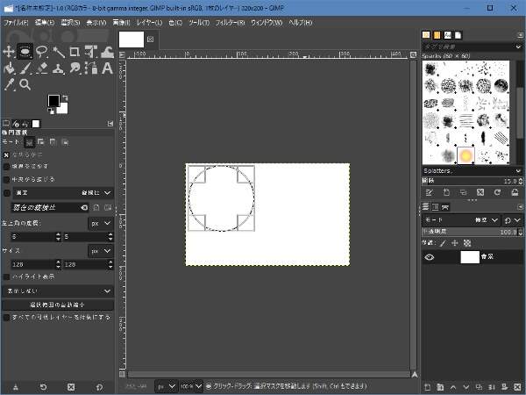Image resolution: width=526 pixels, height=395 pixels.
Task: Select the Crop tool
Action: [x=74, y=52]
